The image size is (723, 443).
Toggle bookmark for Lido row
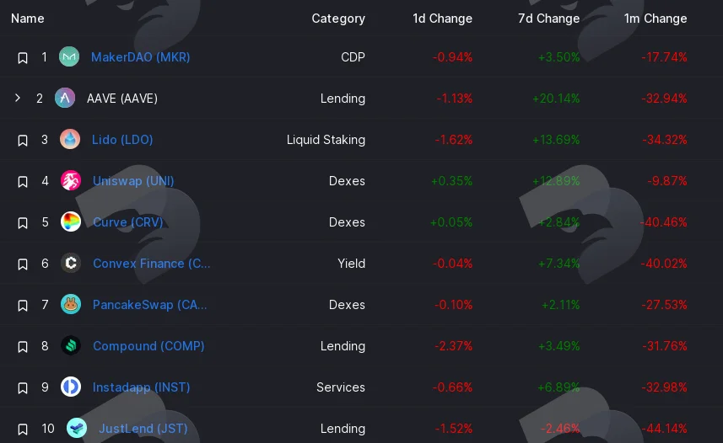23,140
